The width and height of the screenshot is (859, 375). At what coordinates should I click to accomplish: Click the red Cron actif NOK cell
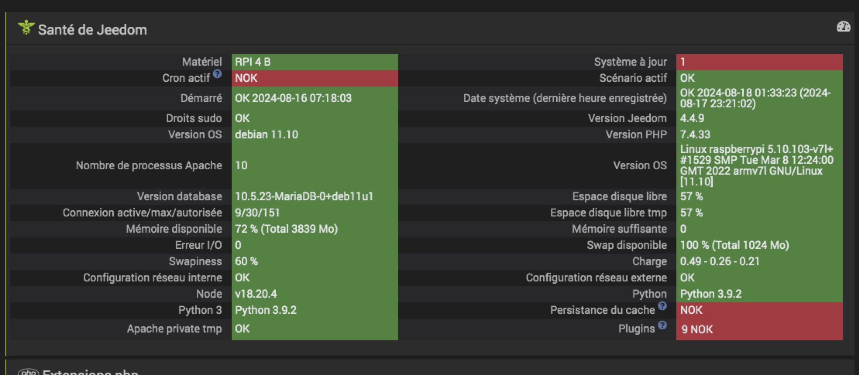point(315,78)
